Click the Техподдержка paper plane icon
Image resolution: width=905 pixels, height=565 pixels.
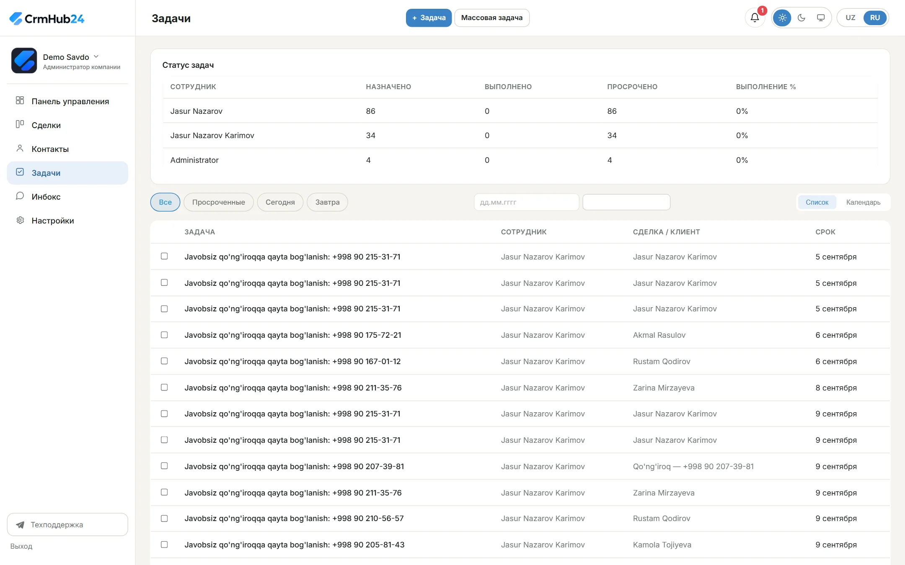[20, 524]
